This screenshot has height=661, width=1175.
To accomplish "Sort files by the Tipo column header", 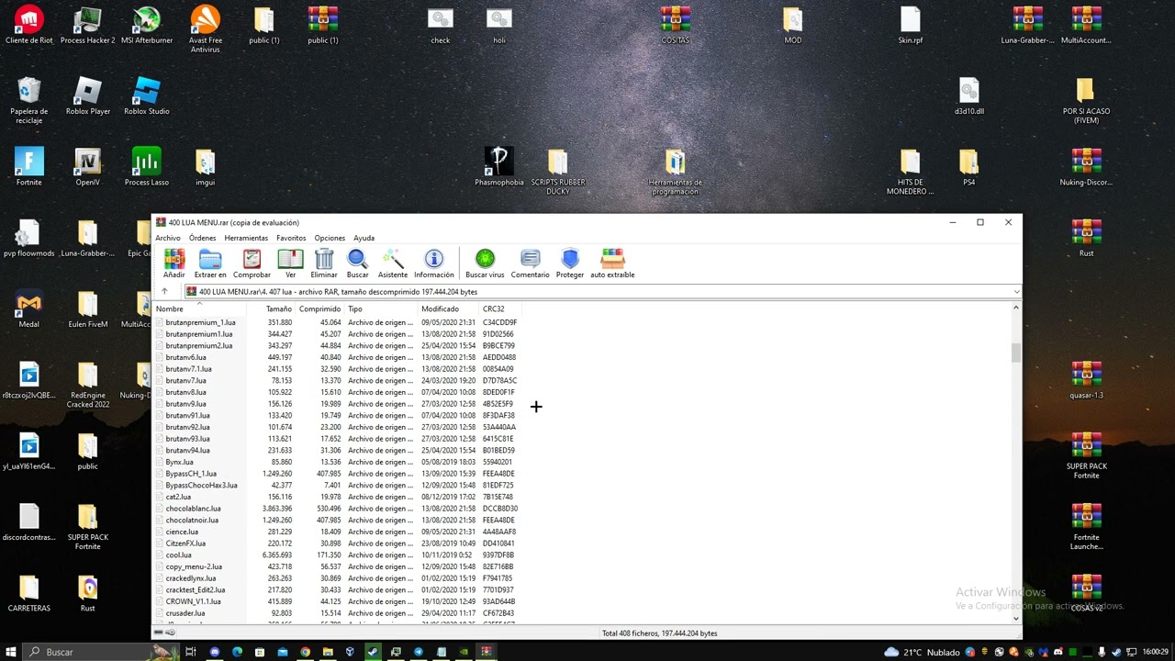I will tap(382, 308).
